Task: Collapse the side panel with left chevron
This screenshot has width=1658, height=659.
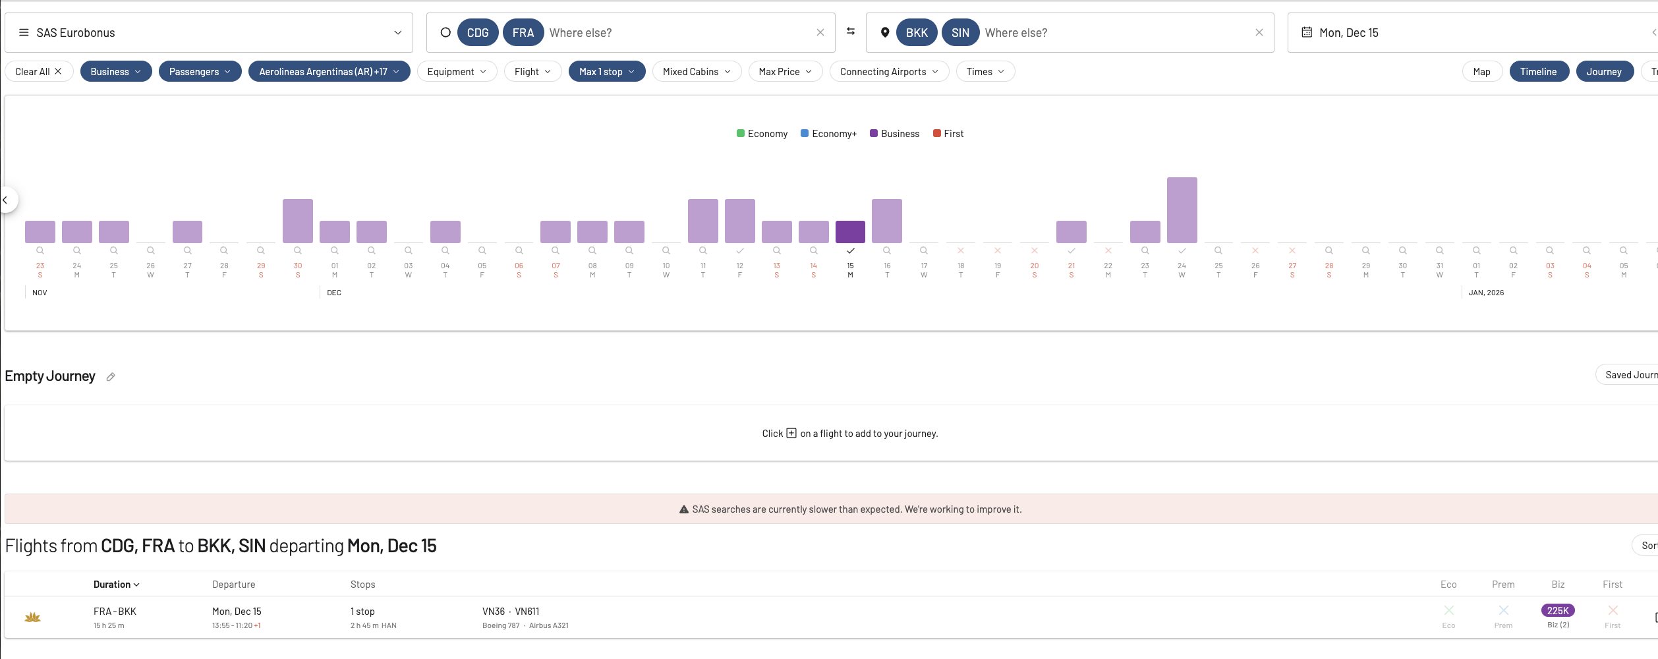Action: 5,200
